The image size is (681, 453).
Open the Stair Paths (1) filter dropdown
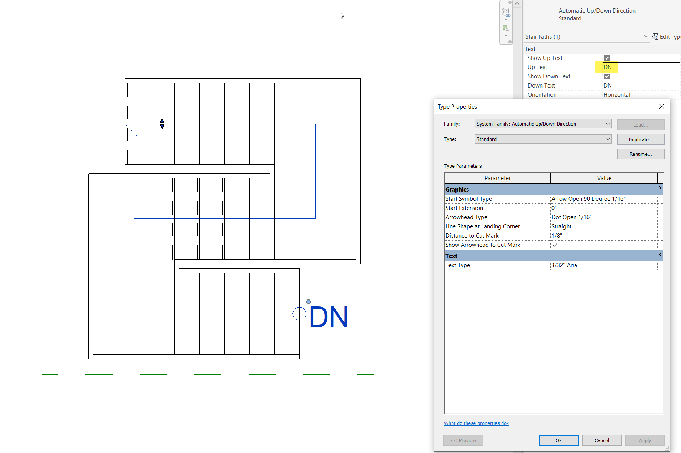pos(646,36)
